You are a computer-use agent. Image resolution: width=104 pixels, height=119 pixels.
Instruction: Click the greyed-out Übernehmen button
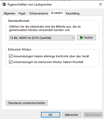coord(93,115)
